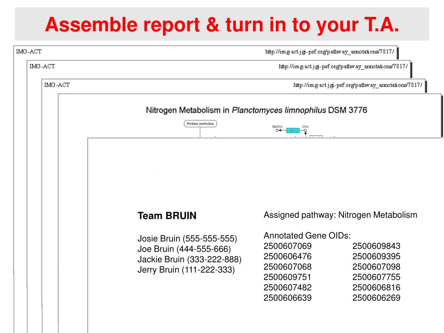Click the 'Methane metabolism' node in the pathway map
Image resolution: width=444 pixels, height=333 pixels.
coord(200,124)
